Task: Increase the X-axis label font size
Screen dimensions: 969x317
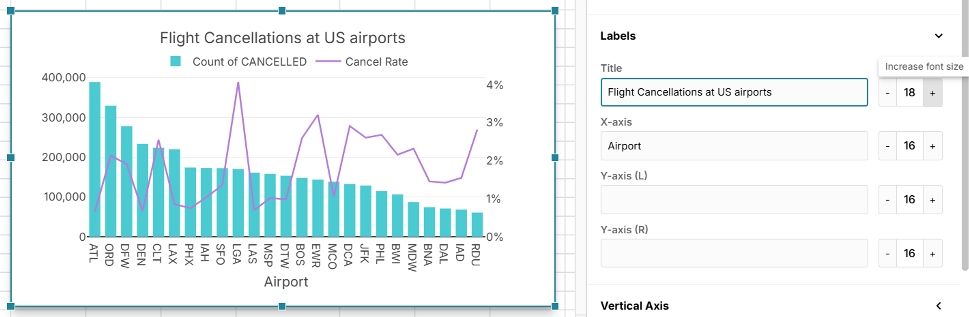Action: pos(932,146)
